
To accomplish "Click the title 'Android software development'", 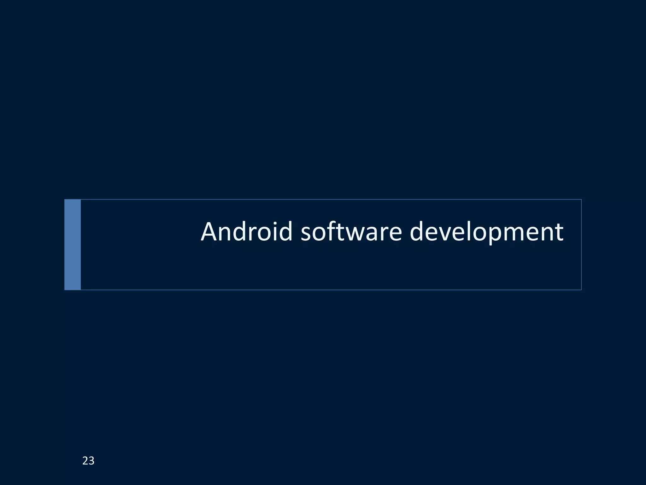I will coord(382,232).
